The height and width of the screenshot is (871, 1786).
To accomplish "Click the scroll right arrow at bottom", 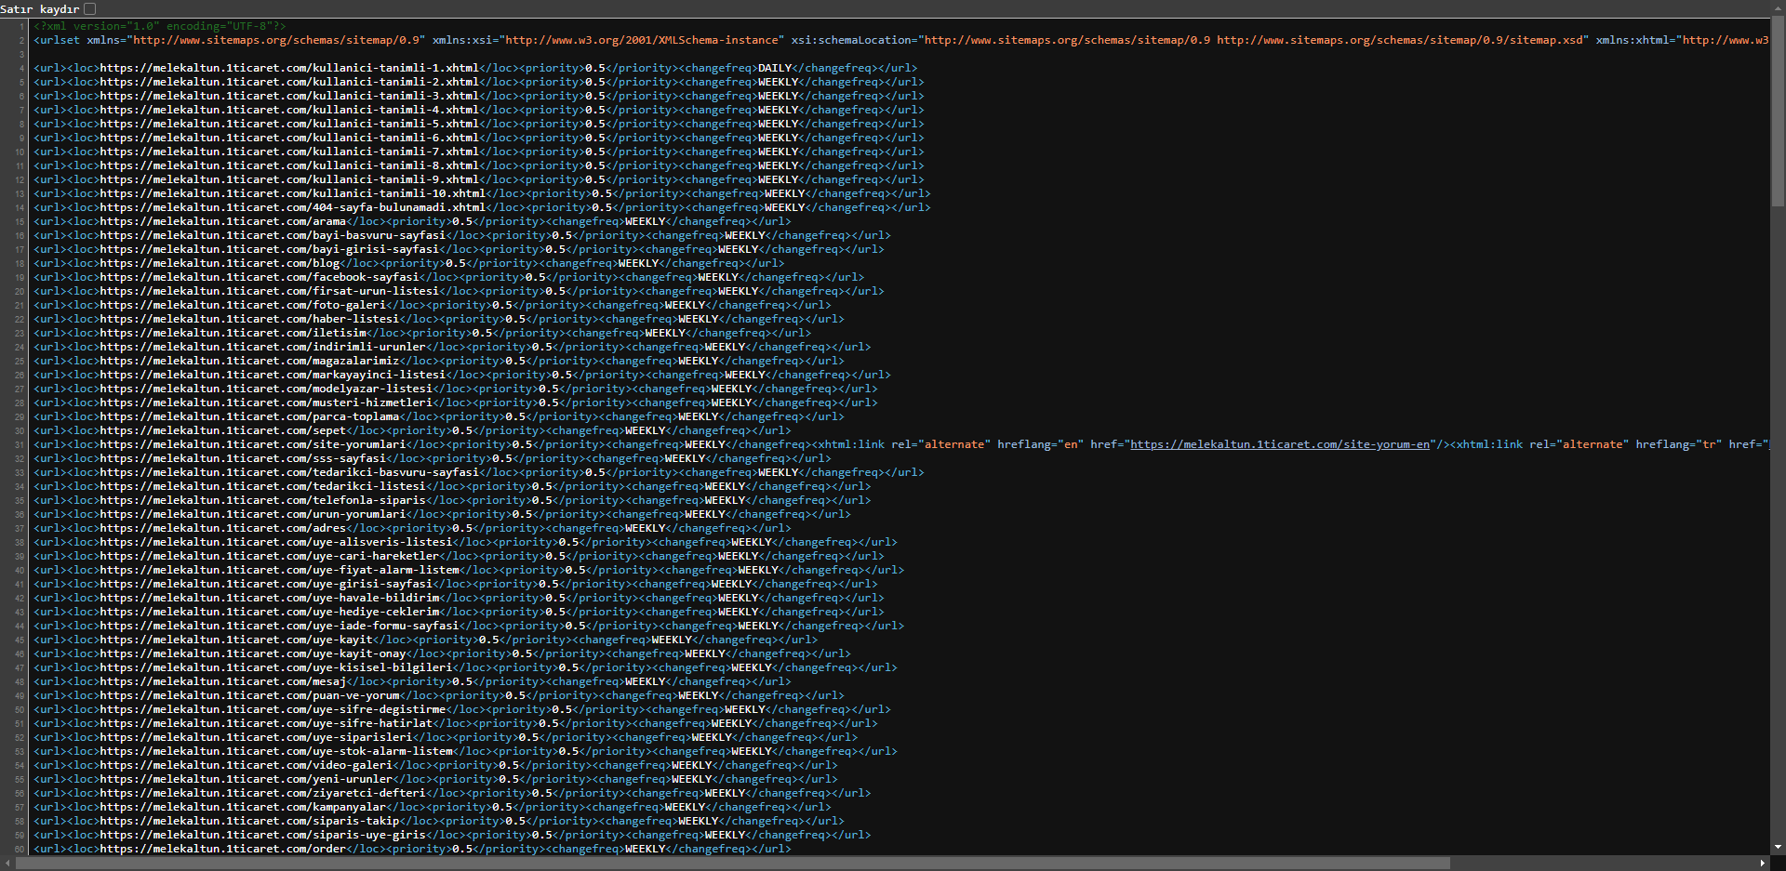I will tap(1763, 864).
